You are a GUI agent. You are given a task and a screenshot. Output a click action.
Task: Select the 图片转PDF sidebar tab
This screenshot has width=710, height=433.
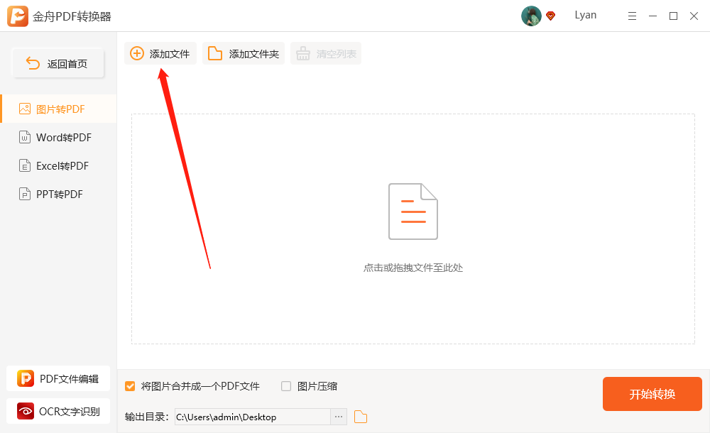point(58,109)
